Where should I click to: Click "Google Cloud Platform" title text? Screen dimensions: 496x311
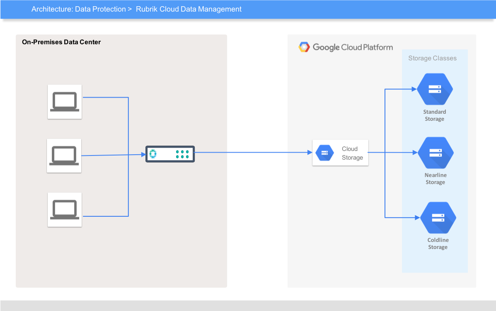(353, 48)
